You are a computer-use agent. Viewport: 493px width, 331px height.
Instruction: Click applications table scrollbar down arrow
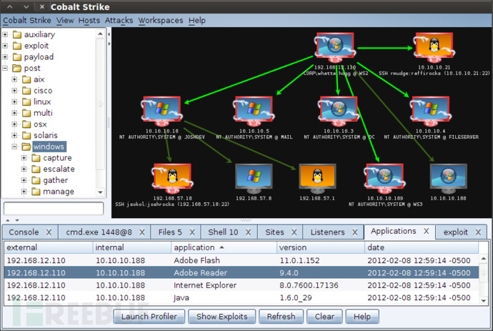click(484, 301)
